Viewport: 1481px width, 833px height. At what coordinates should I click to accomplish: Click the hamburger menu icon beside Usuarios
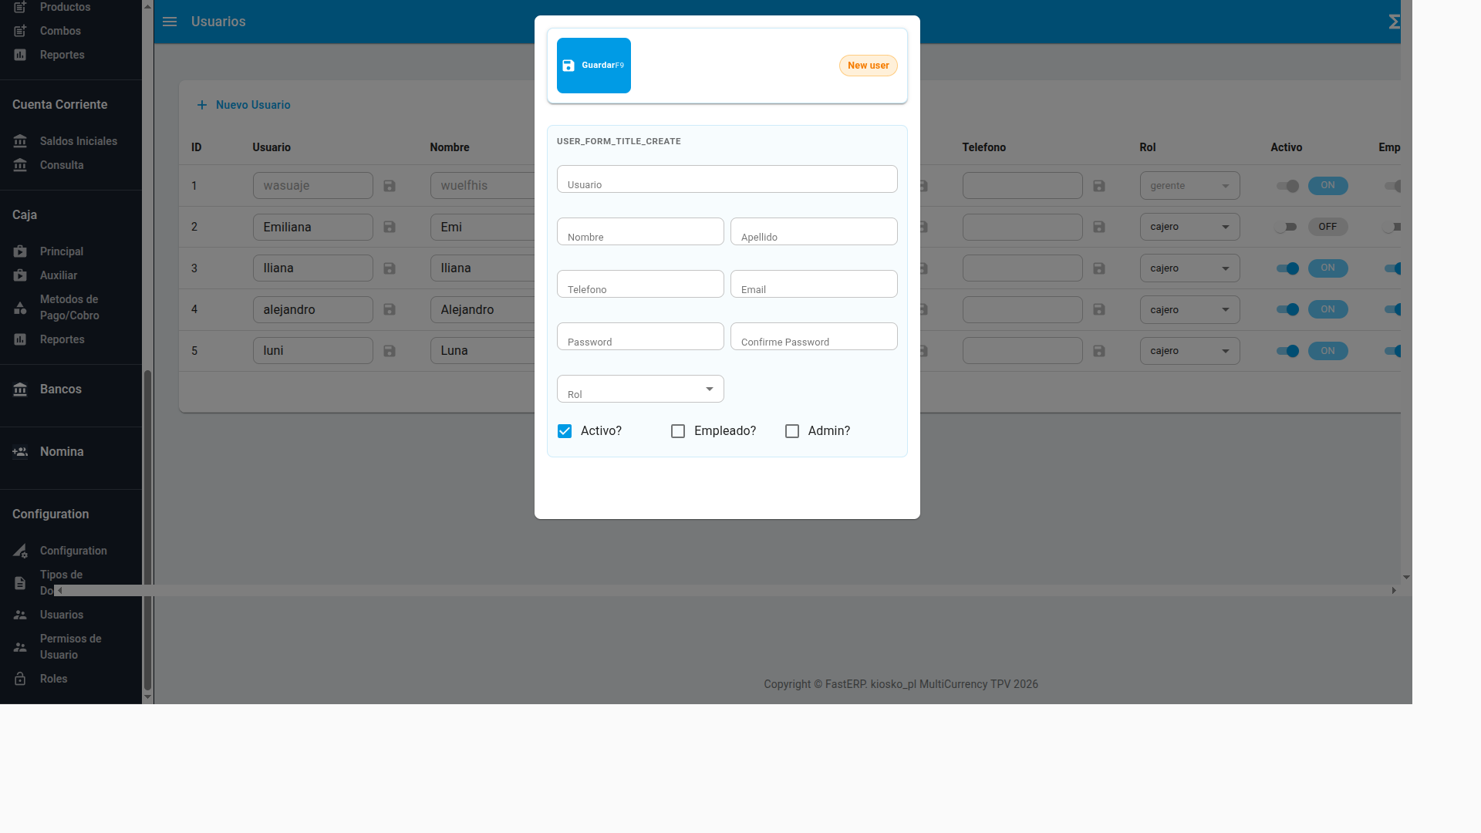pyautogui.click(x=170, y=22)
